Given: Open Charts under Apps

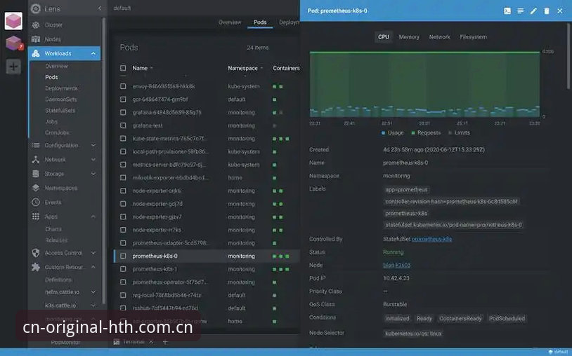Looking at the screenshot, I should tap(53, 229).
